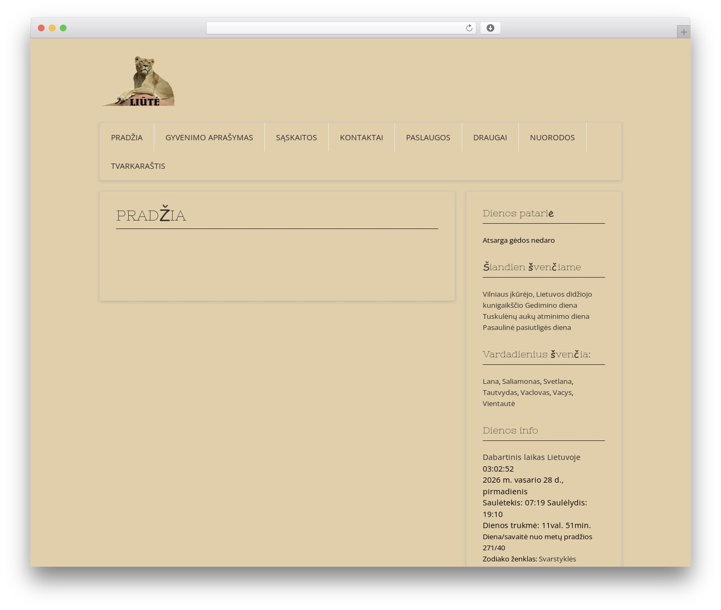Open the Vacys name link
The height and width of the screenshot is (610, 721).
562,393
